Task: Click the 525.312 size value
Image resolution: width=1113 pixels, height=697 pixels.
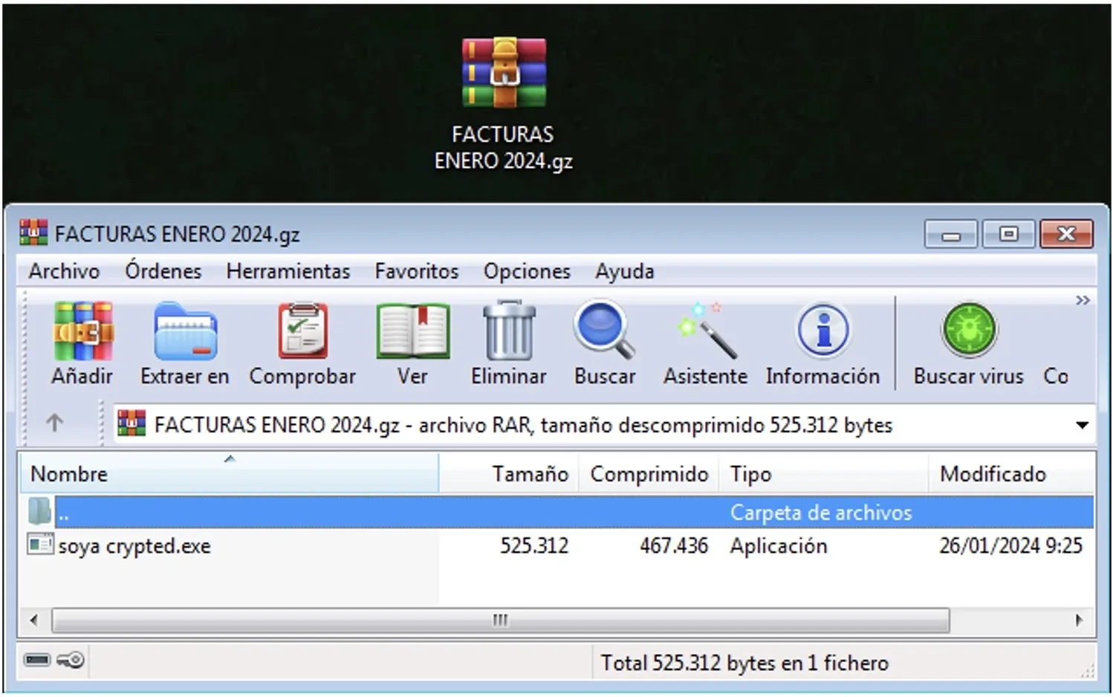Action: pos(533,546)
